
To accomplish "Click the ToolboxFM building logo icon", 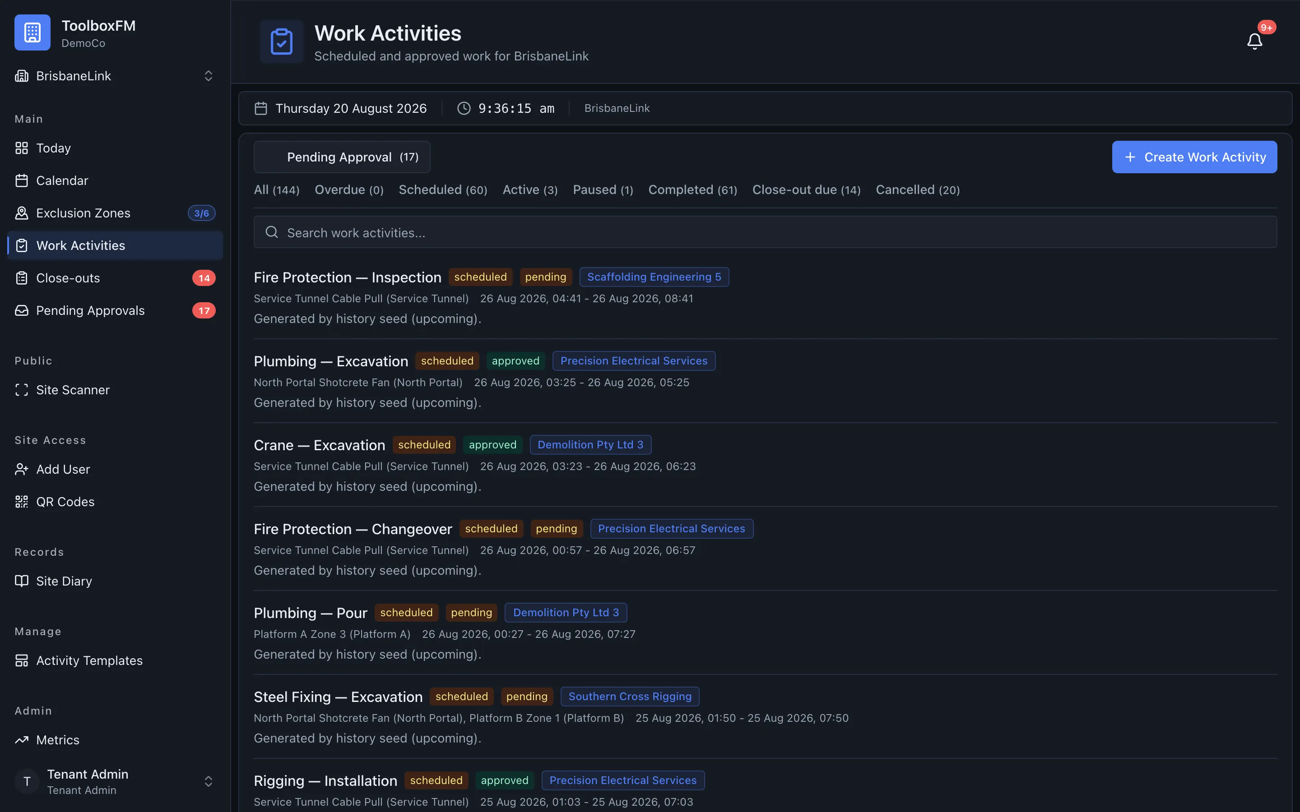I will (32, 32).
